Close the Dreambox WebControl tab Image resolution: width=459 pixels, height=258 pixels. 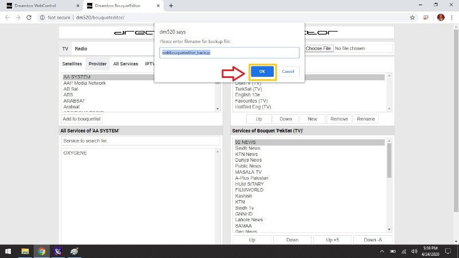(x=77, y=6)
